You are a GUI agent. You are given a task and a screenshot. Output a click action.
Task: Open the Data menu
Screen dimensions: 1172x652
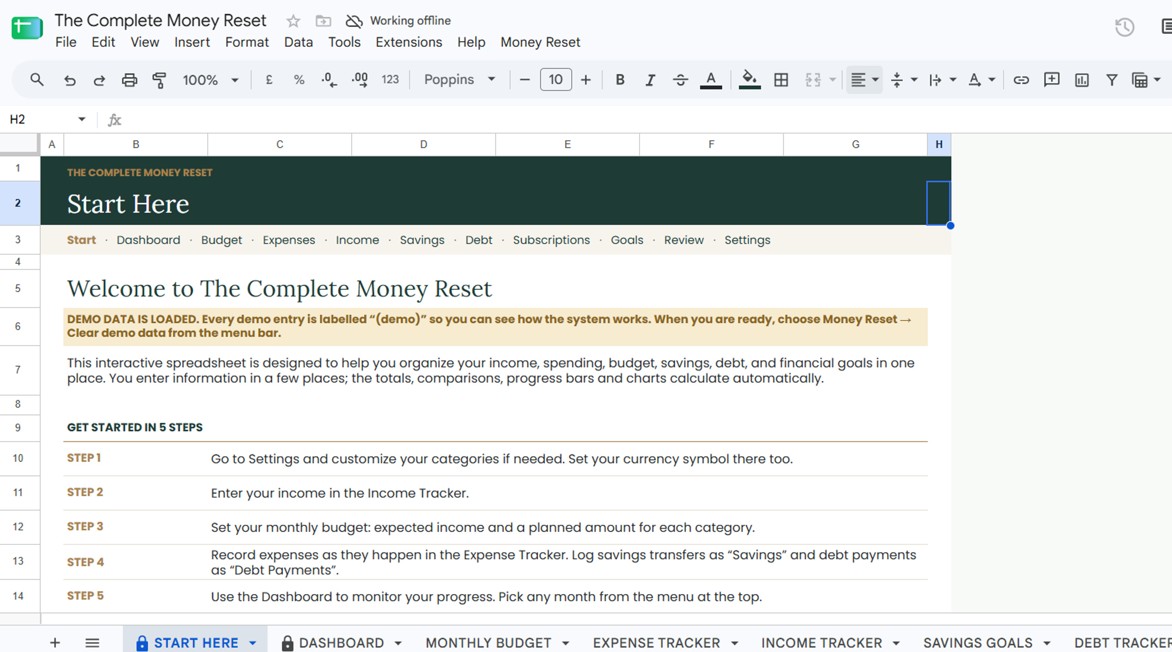click(298, 42)
